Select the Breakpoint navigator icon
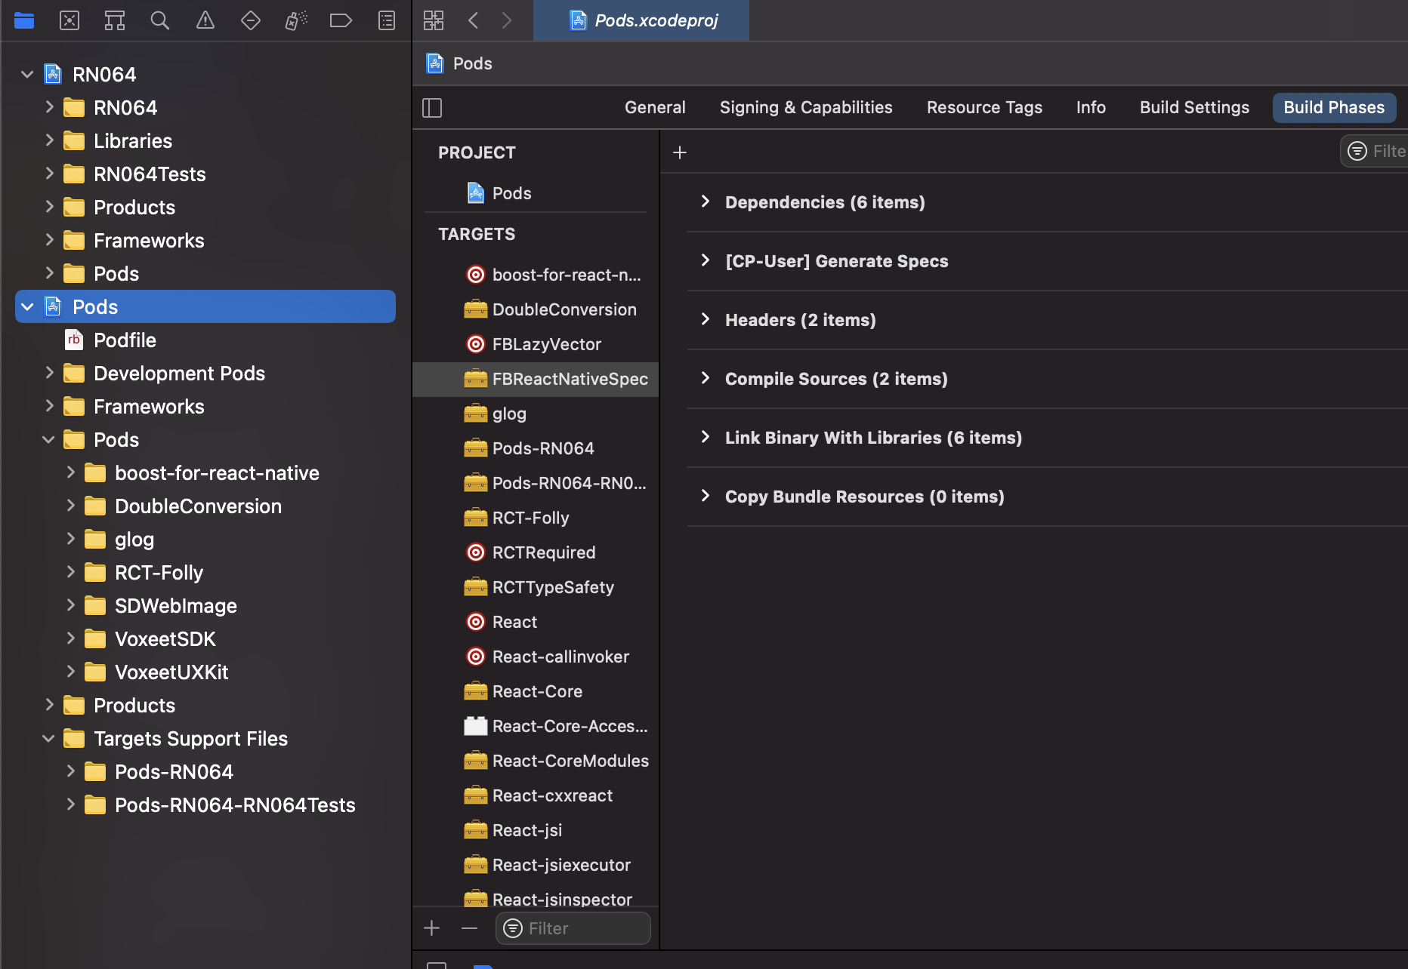 [x=341, y=20]
